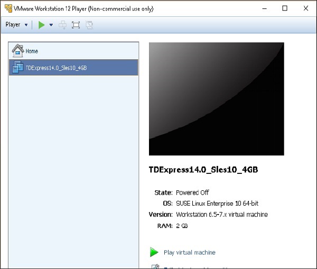317x269 pixels.
Task: Click green arrow beside Play virtual machine
Action: pyautogui.click(x=154, y=252)
